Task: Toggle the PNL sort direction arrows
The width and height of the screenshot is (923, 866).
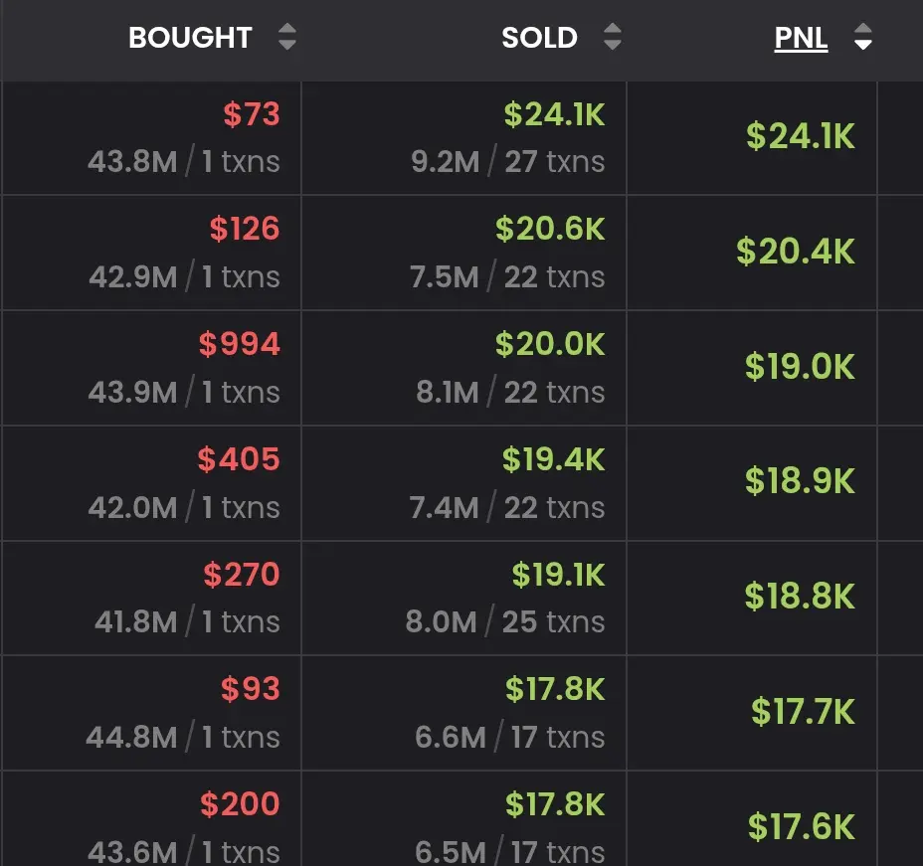Action: click(863, 38)
